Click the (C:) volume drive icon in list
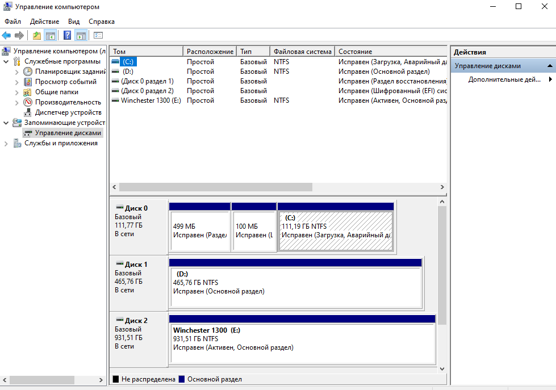This screenshot has width=556, height=390. pyautogui.click(x=115, y=62)
